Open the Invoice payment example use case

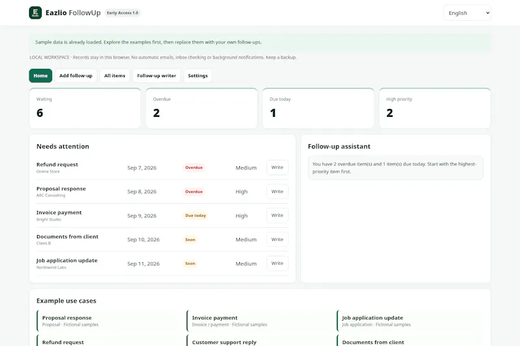(259, 321)
